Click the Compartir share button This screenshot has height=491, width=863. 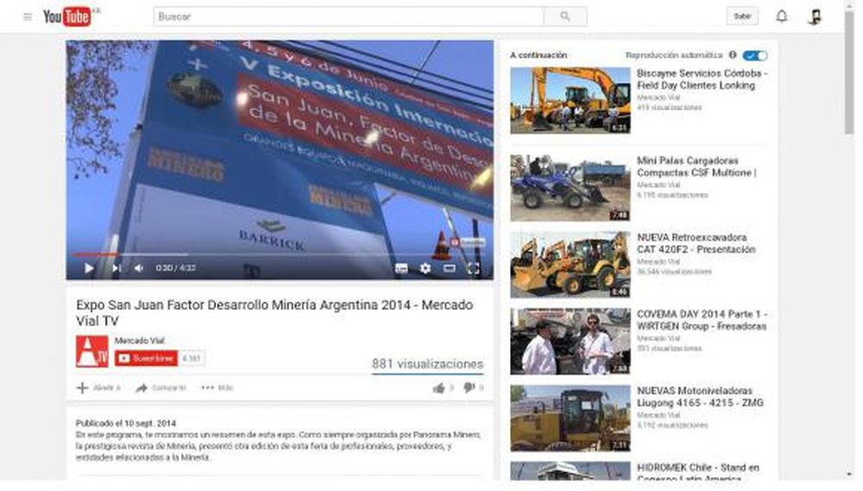pyautogui.click(x=161, y=388)
